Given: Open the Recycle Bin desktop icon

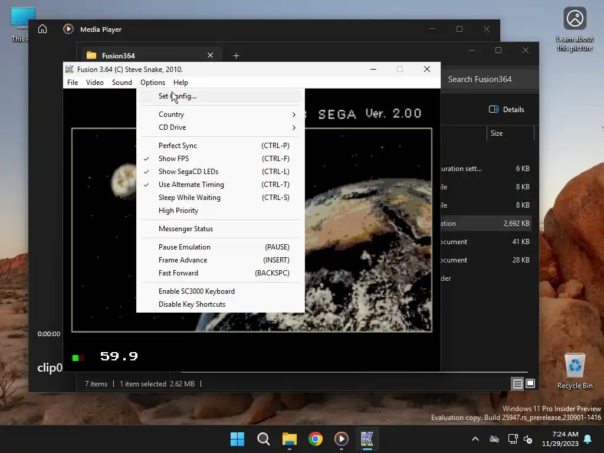Looking at the screenshot, I should click(x=575, y=371).
